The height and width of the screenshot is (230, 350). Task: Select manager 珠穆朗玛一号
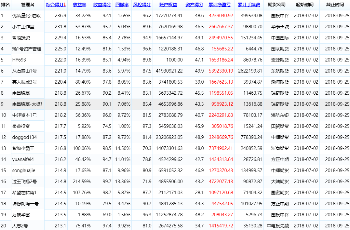tap(25, 204)
